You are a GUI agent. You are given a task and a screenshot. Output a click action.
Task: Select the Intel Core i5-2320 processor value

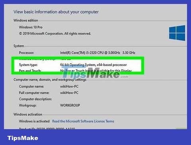pos(97,52)
